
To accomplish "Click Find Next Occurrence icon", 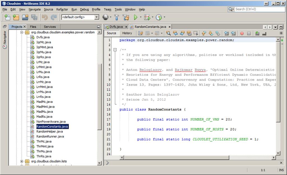I will pyautogui.click(x=182, y=33).
